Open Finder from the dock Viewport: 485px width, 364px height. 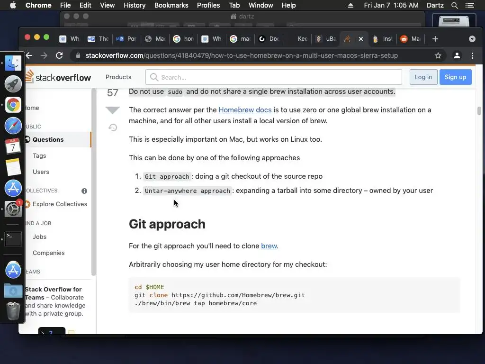[13, 63]
